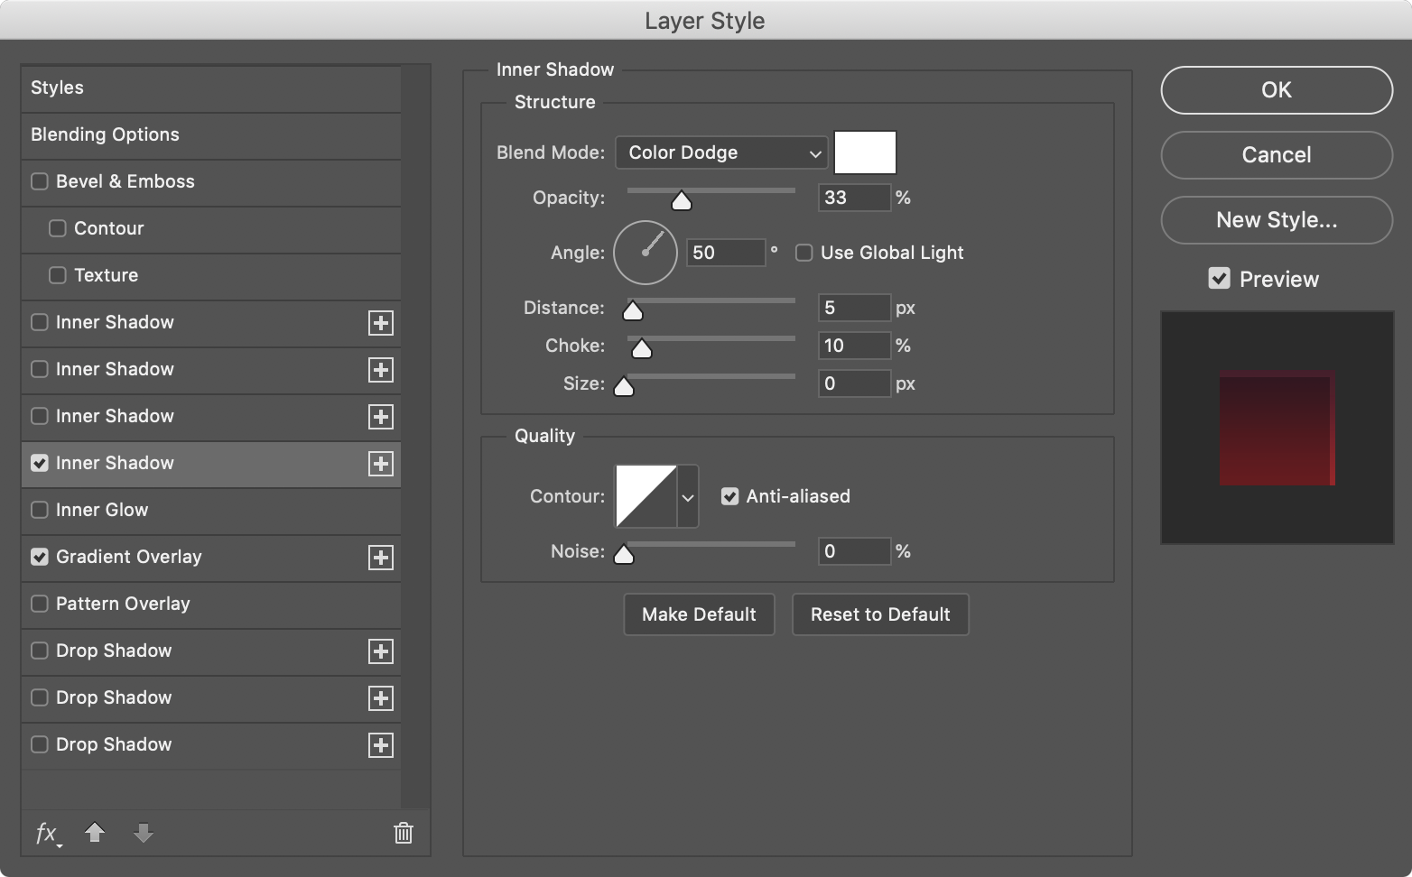
Task: Move effect down with the arrow icon
Action: pos(143,833)
